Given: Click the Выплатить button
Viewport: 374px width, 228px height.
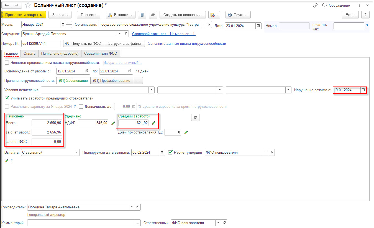Looking at the screenshot, I should [121, 15].
